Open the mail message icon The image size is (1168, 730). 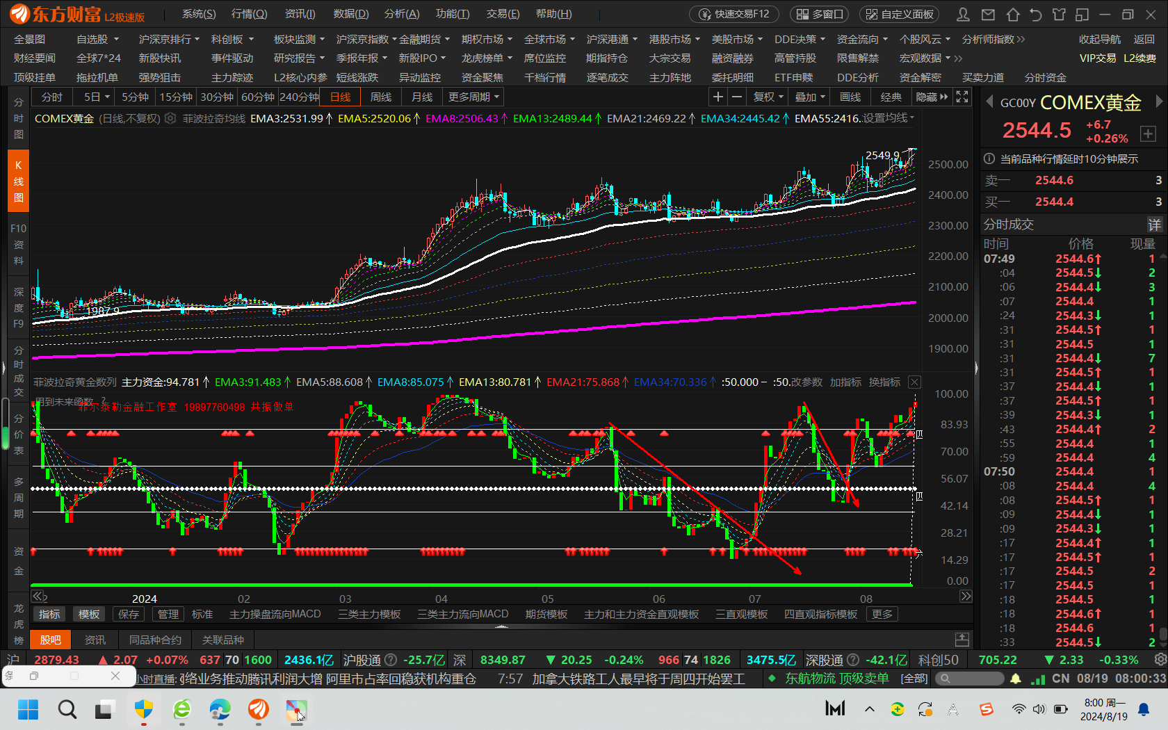[x=988, y=14]
